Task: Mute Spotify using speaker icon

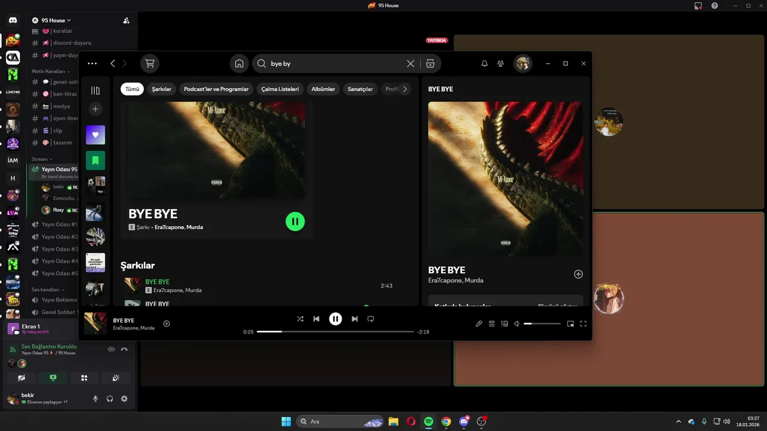Action: 517,324
